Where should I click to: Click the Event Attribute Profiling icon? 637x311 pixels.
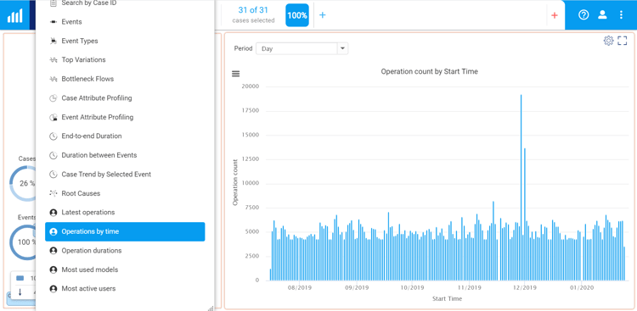(53, 117)
